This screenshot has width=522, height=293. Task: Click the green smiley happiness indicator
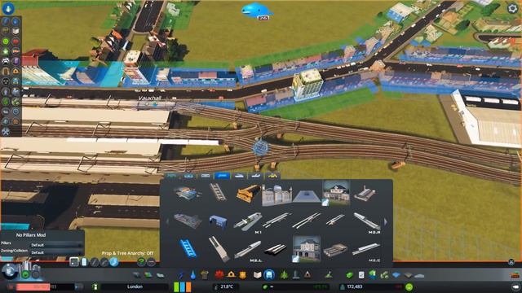[409, 286]
